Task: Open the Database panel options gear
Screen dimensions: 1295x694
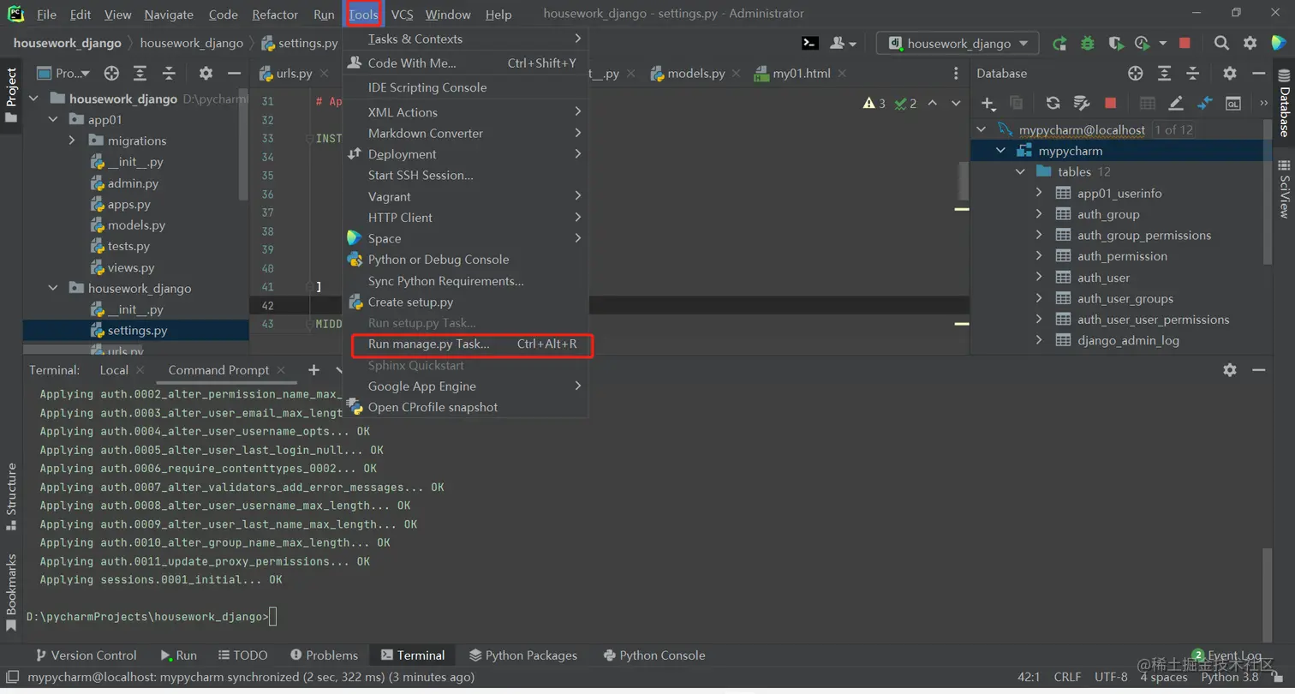Action: click(x=1230, y=74)
